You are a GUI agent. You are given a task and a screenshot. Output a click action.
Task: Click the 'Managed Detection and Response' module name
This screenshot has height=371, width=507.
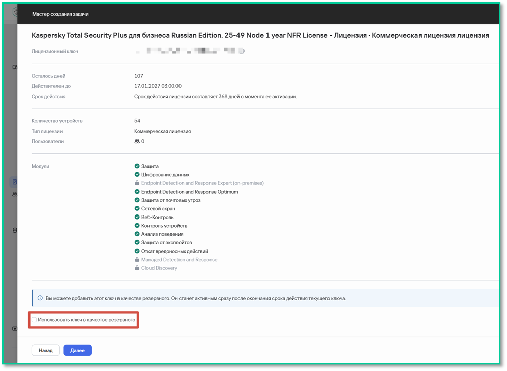pyautogui.click(x=179, y=260)
